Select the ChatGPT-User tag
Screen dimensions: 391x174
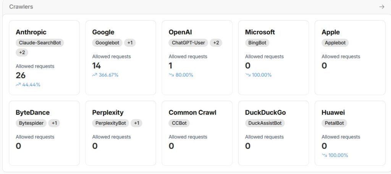point(188,43)
